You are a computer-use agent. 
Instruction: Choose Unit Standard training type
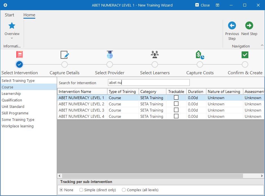click(x=28, y=107)
